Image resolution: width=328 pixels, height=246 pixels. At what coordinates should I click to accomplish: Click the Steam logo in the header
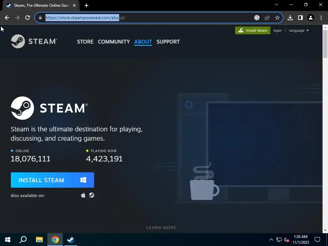click(34, 41)
